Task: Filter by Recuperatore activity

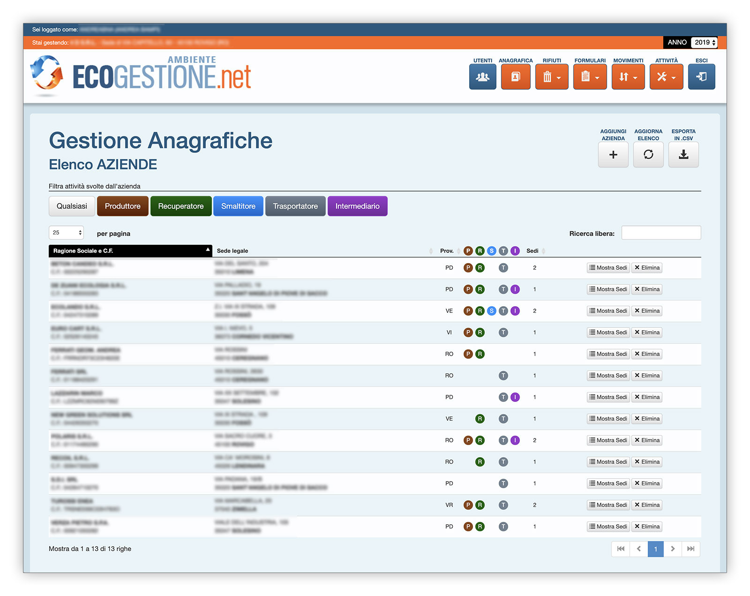Action: (x=181, y=206)
